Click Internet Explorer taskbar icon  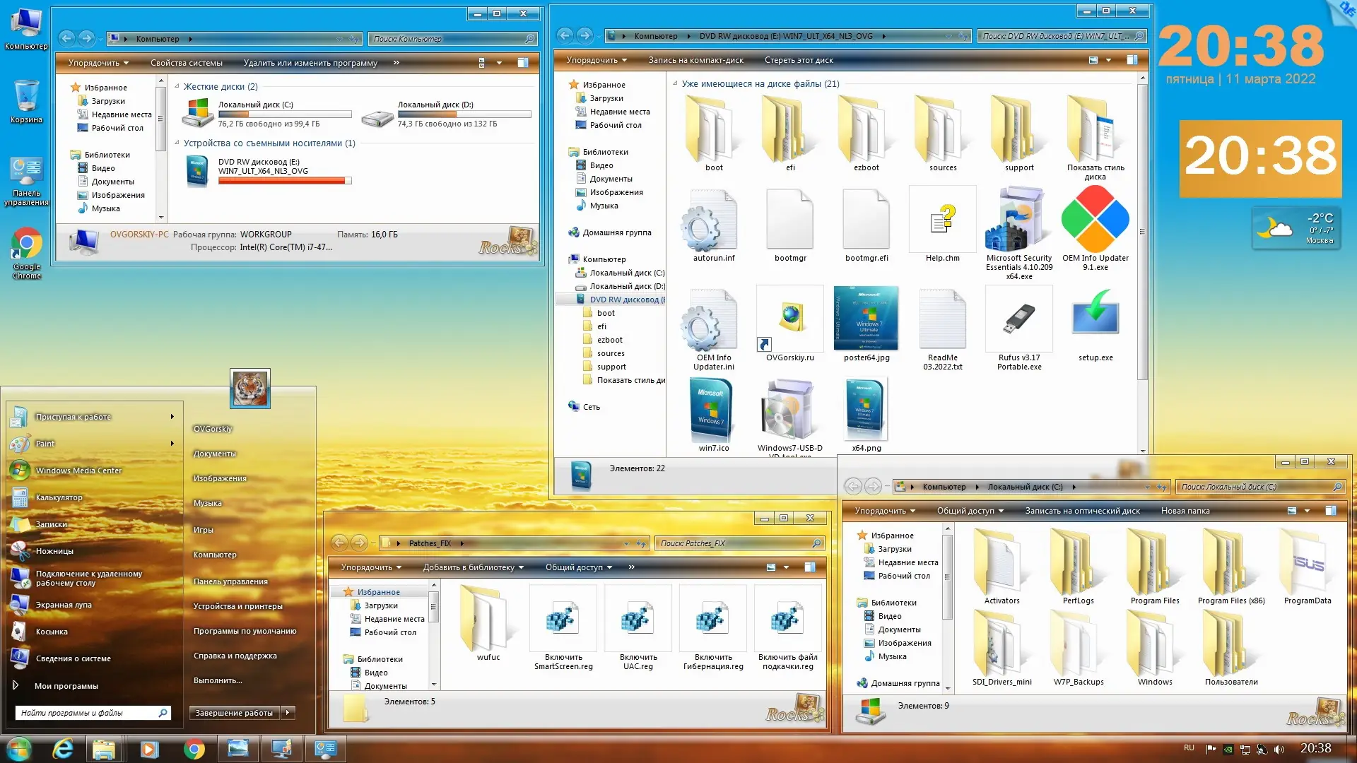(x=63, y=749)
